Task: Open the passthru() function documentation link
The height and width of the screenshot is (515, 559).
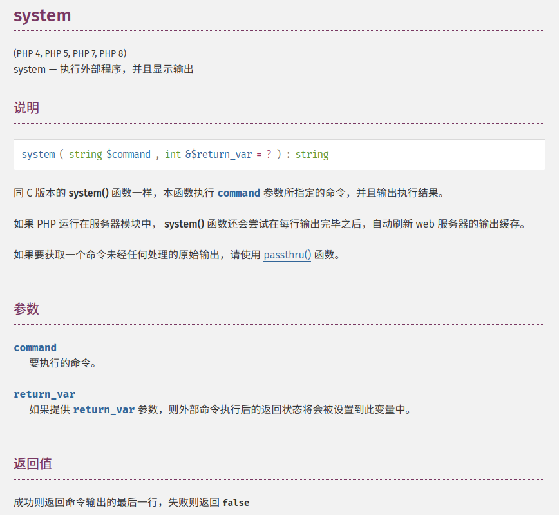Action: click(x=287, y=255)
